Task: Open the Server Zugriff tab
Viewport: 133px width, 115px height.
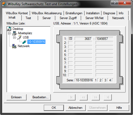Action: [x=68, y=18]
